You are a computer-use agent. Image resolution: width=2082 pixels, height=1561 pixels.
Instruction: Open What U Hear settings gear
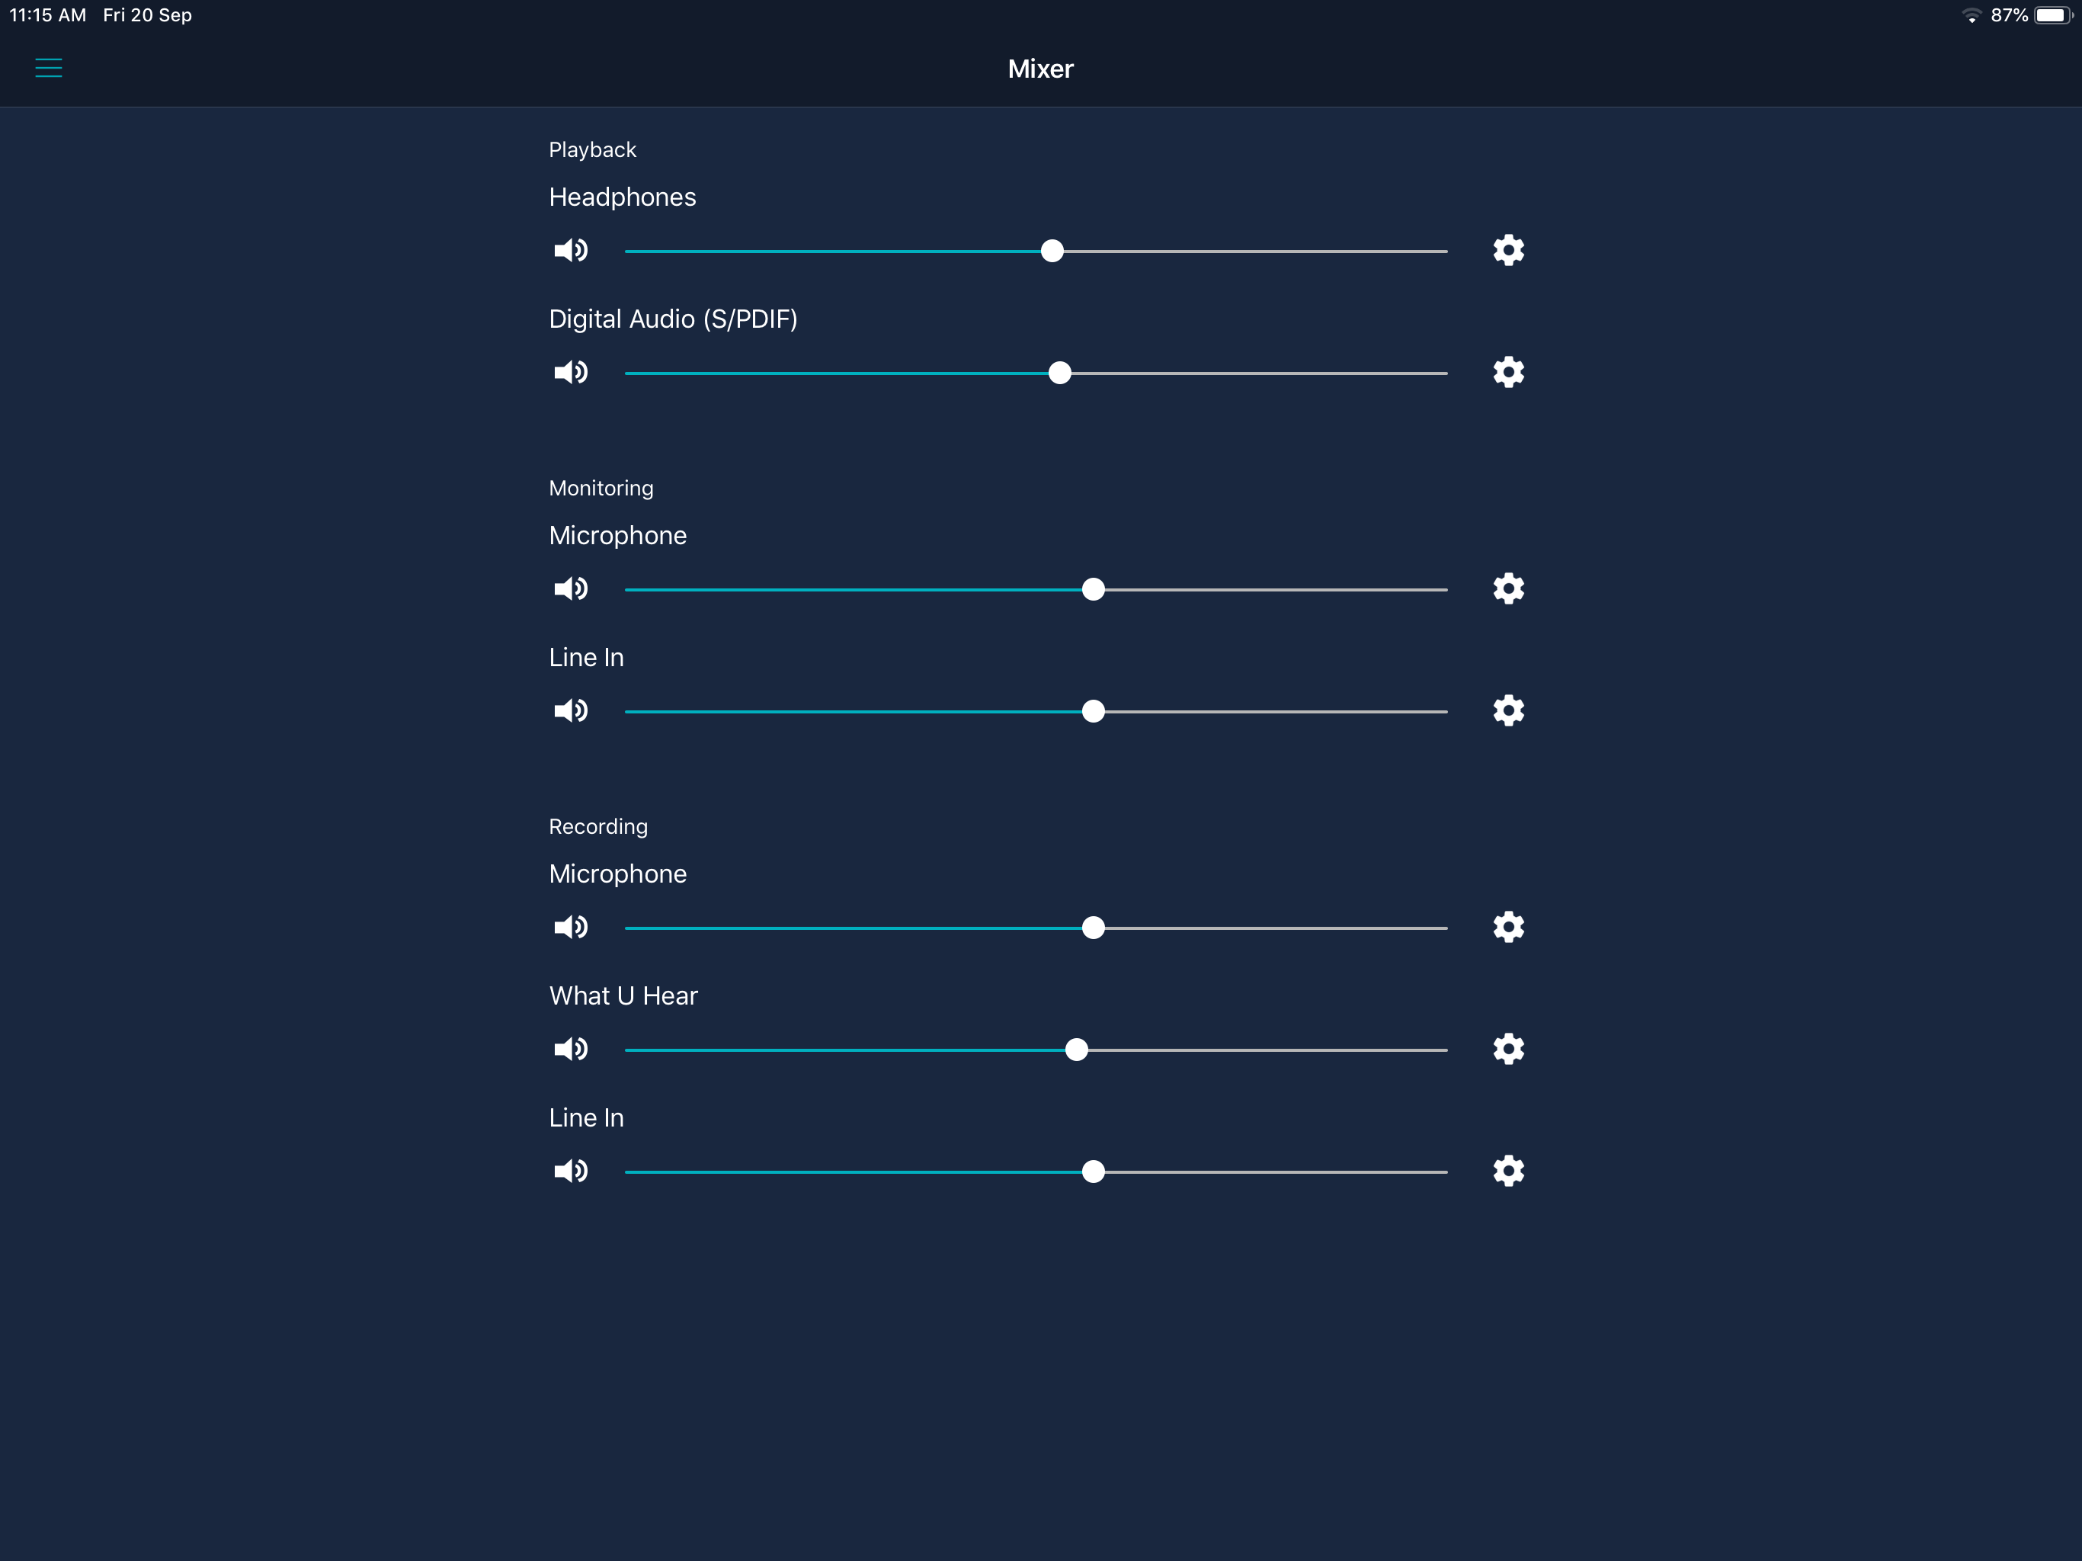[1508, 1049]
